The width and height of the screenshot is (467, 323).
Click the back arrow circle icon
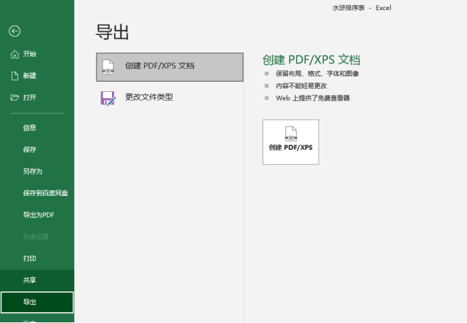click(x=14, y=31)
